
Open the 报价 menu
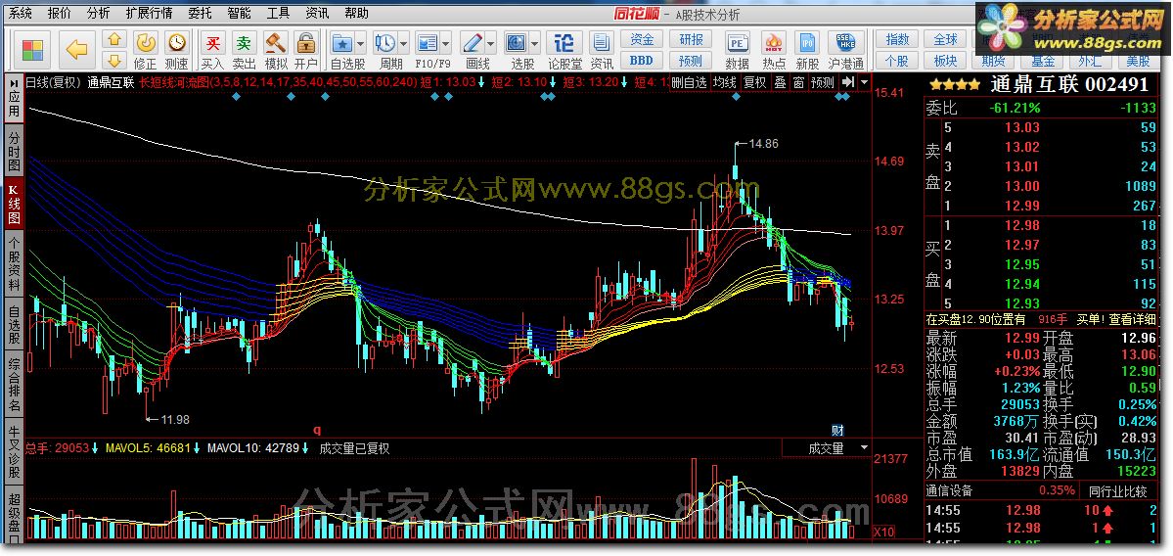pos(59,13)
